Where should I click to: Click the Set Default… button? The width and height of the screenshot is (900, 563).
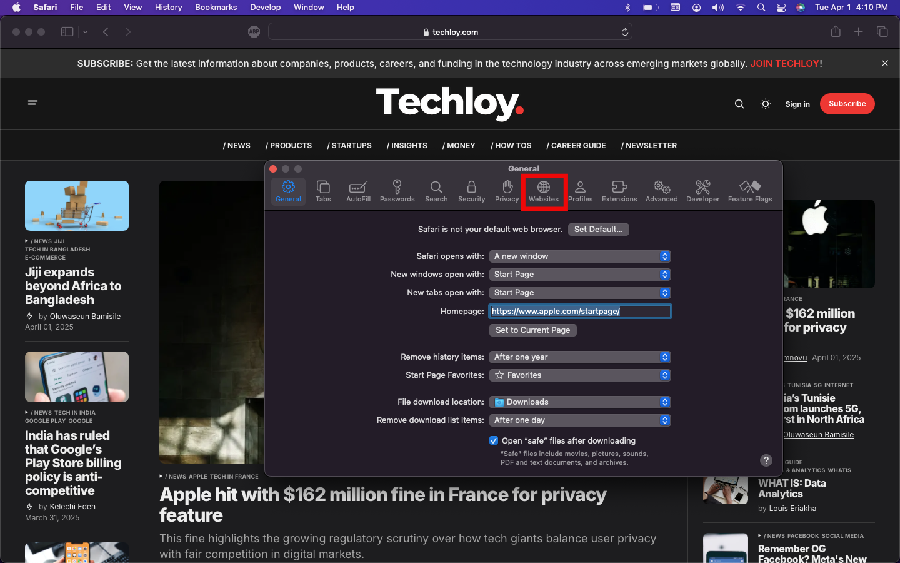pyautogui.click(x=598, y=230)
